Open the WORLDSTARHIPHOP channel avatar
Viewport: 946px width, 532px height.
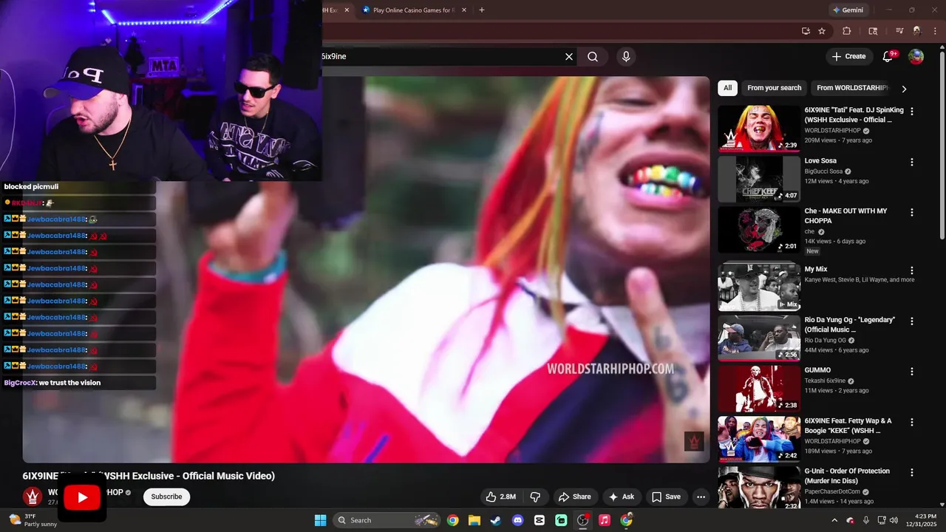point(33,497)
